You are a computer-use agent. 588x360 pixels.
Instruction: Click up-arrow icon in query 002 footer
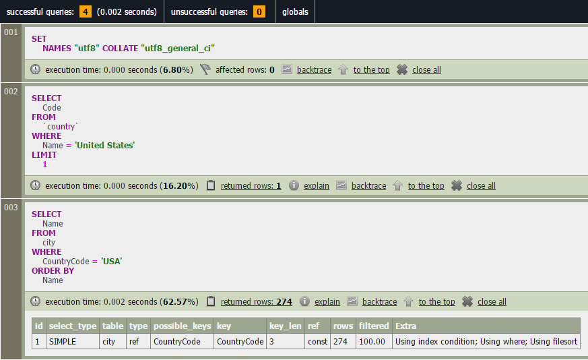(x=397, y=185)
